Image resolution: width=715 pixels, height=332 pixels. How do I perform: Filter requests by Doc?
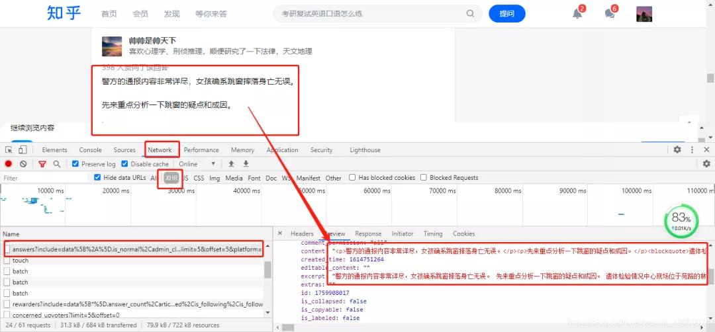(271, 178)
